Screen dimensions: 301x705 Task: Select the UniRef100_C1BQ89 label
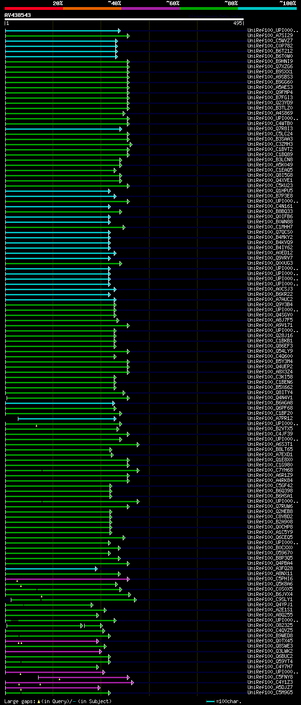pos(270,154)
